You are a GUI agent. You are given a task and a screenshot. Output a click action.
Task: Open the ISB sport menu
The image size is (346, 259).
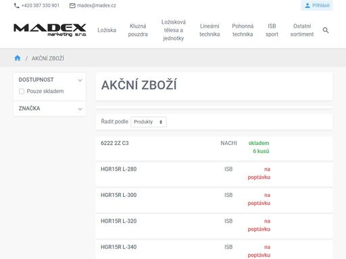(x=272, y=30)
